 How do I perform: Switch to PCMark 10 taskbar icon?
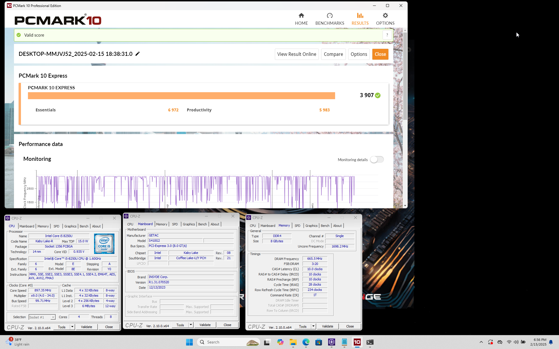click(x=357, y=342)
